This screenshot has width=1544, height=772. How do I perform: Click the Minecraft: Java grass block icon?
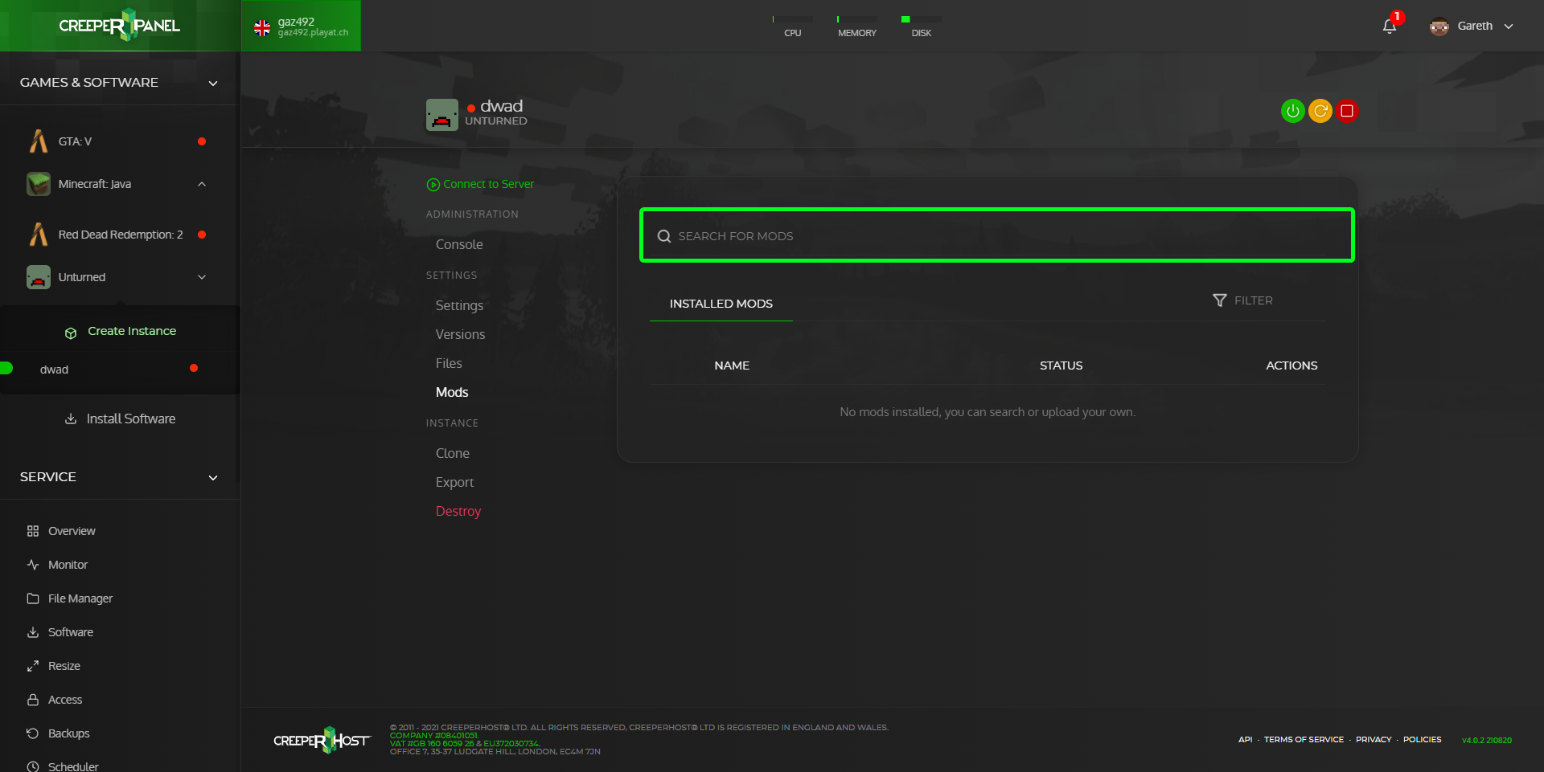tap(39, 184)
